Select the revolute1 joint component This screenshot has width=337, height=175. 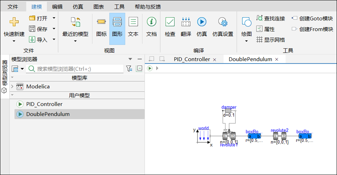tap(229, 136)
